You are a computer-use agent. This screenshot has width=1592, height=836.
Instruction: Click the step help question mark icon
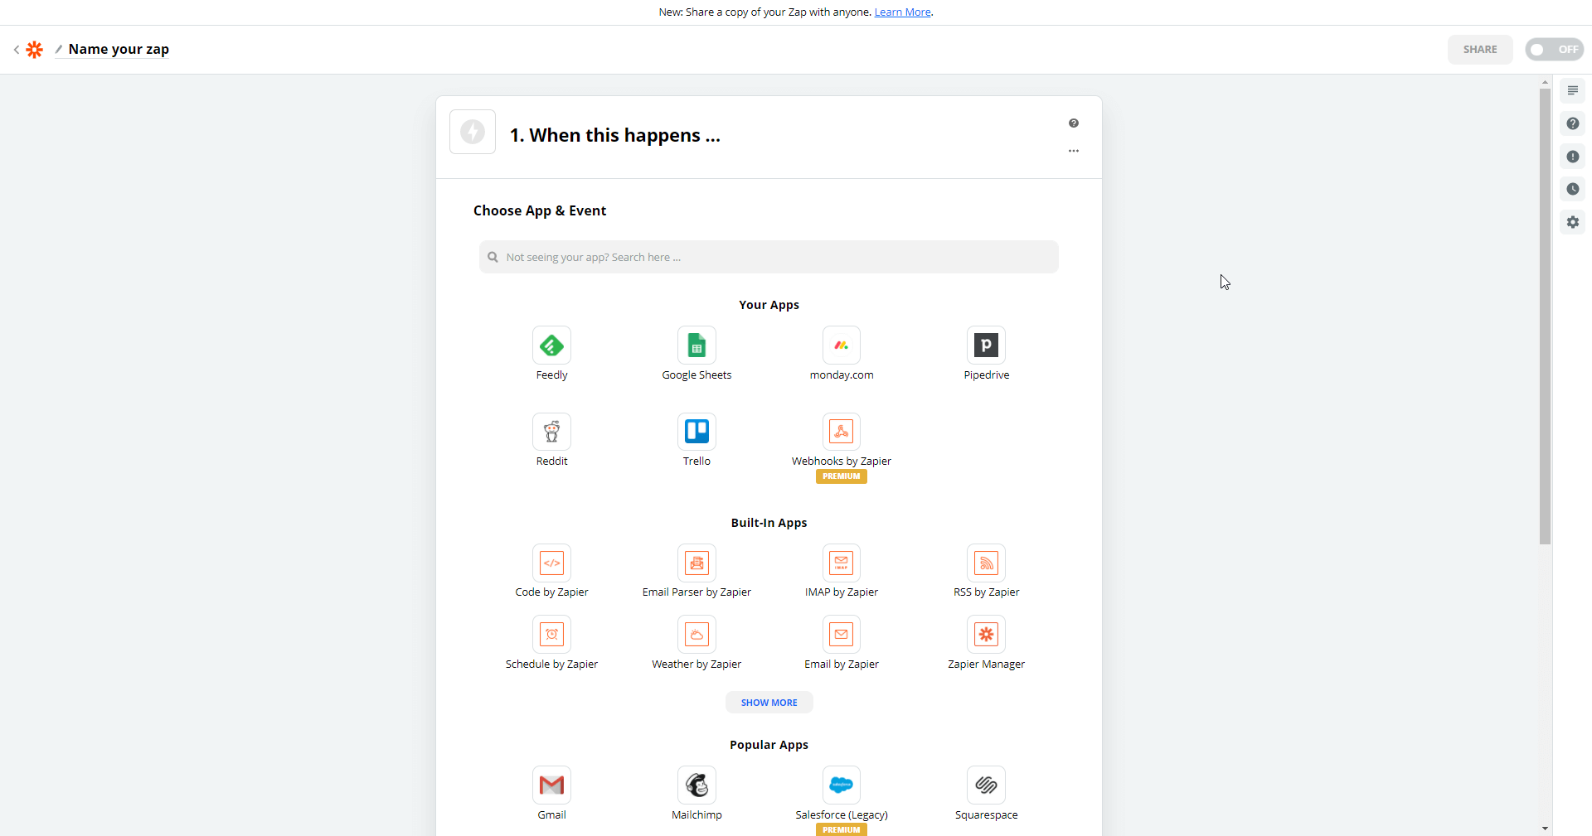pyautogui.click(x=1074, y=123)
